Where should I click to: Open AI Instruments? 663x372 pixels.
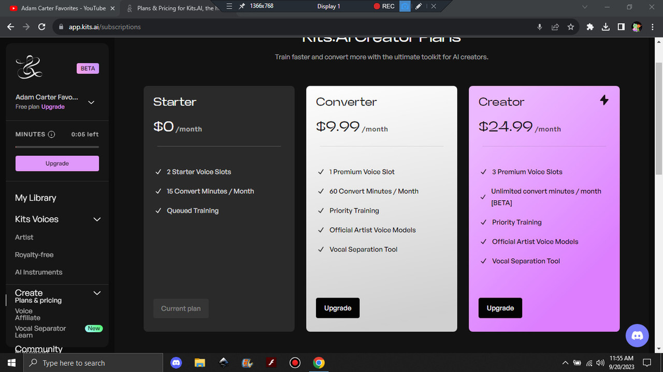pos(38,272)
